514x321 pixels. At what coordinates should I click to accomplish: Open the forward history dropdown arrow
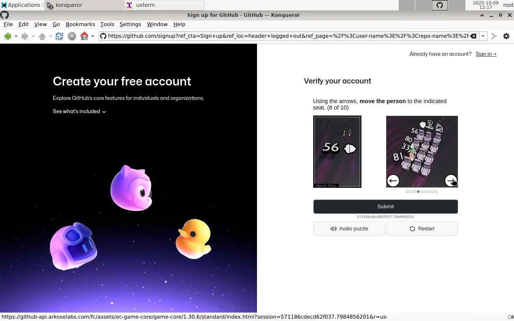(33, 36)
